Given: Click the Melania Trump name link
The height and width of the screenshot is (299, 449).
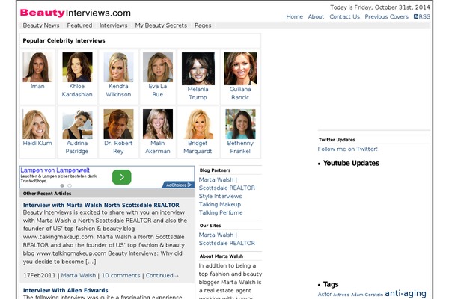Looking at the screenshot, I should 198,93.
